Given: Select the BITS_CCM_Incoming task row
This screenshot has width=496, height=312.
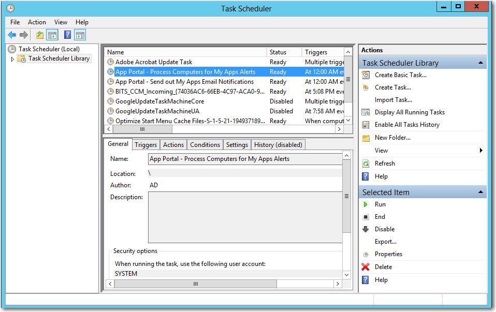Looking at the screenshot, I should coord(225,92).
